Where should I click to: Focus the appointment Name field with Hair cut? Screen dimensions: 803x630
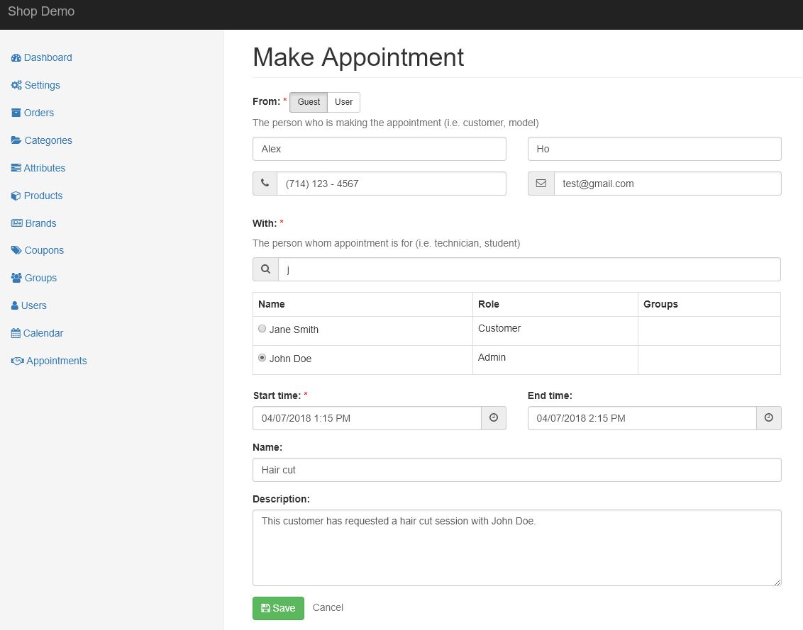coord(516,470)
